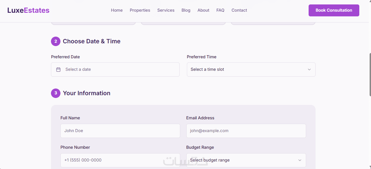371x169 pixels.
Task: Click into the Email Address field
Action: (x=246, y=131)
